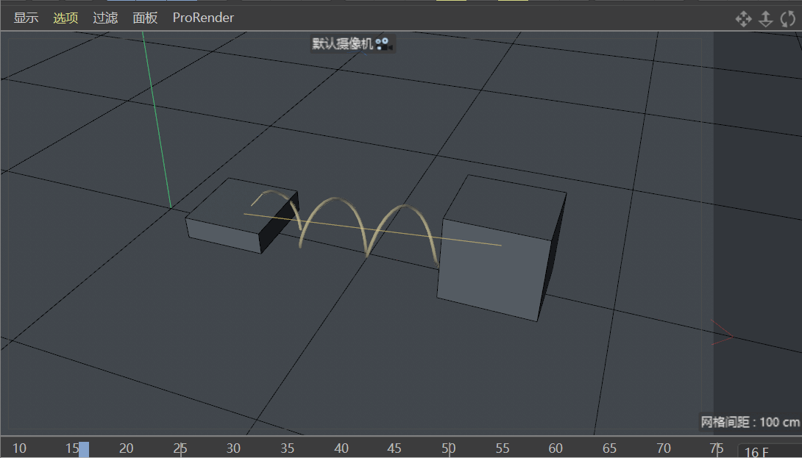This screenshot has height=458, width=802.
Task: Click frame 60 on the timeline ruler
Action: coord(556,448)
